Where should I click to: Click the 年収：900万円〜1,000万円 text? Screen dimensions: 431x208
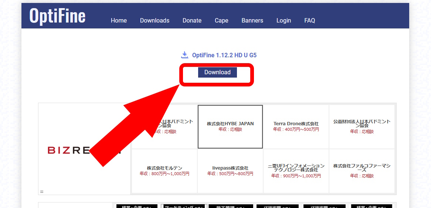(x=296, y=176)
